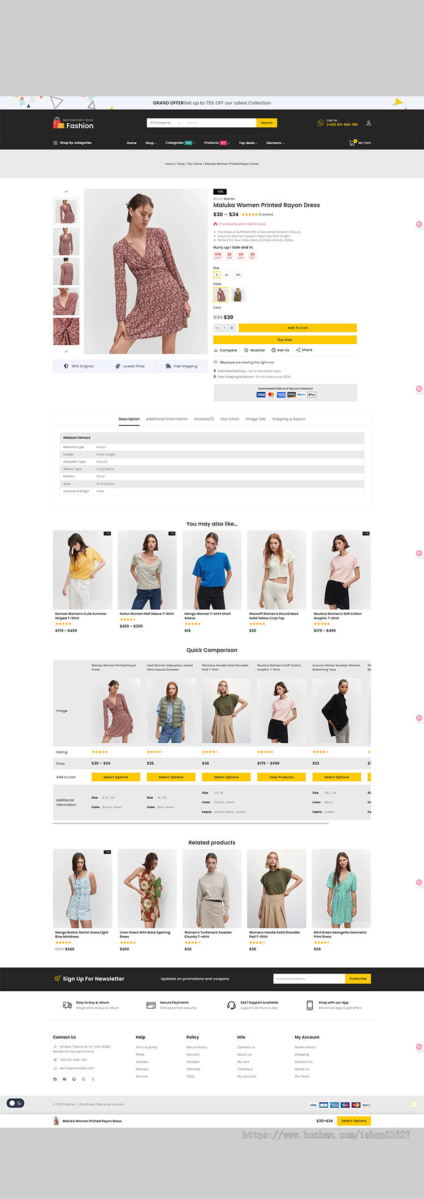This screenshot has height=1199, width=424.
Task: Expand the Top deals menu
Action: pyautogui.click(x=248, y=143)
